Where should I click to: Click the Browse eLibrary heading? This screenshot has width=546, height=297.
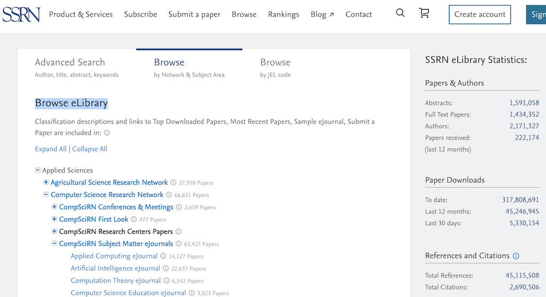point(71,103)
